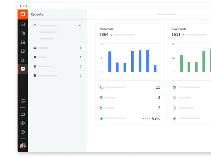The width and height of the screenshot is (211, 158).
Task: Collapse the calendar section chevron
Action: coord(80,26)
